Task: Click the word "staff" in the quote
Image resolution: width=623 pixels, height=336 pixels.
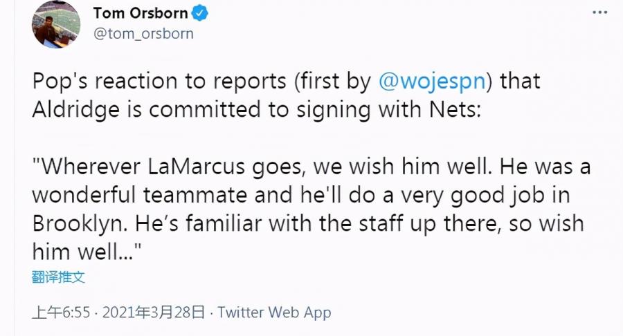Action: click(405, 224)
